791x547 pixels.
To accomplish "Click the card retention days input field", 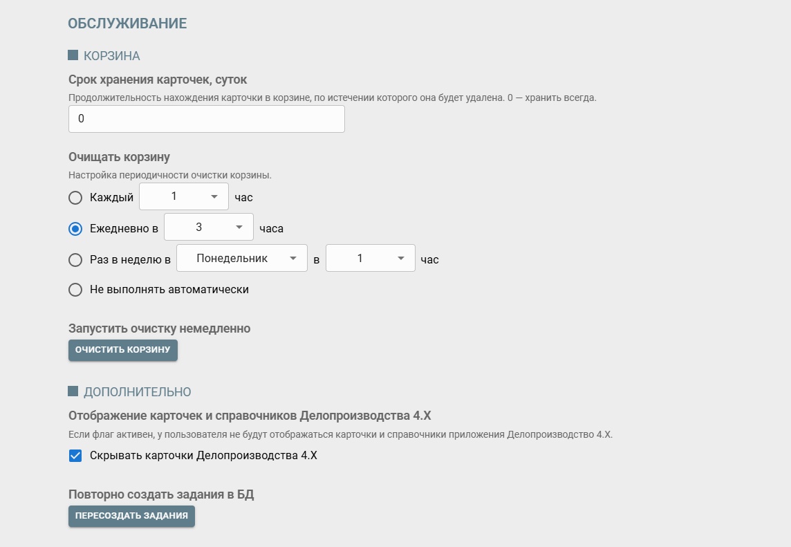I will (206, 118).
